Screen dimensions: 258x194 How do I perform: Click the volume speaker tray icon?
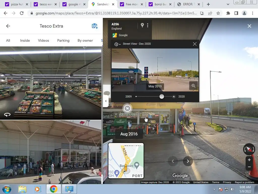(x=232, y=189)
